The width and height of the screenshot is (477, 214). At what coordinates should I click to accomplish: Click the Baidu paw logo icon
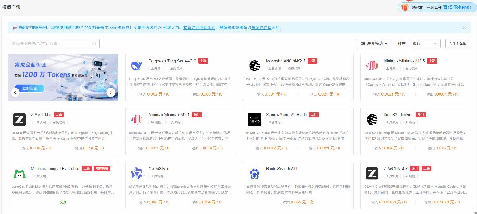(x=254, y=174)
